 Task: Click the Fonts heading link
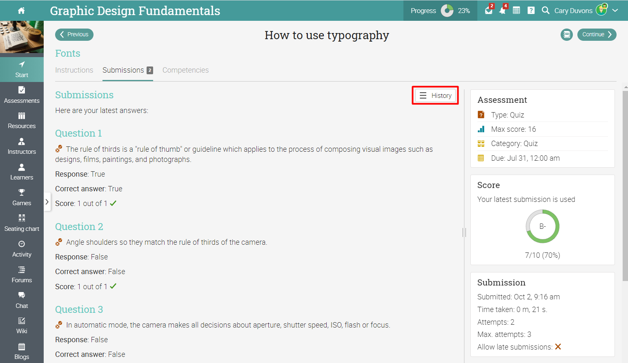point(68,53)
